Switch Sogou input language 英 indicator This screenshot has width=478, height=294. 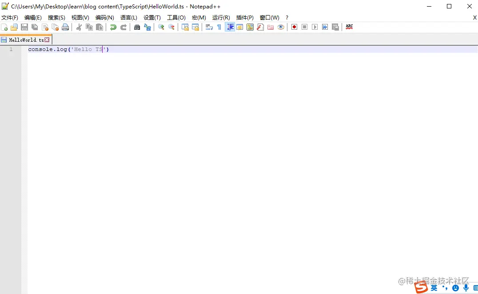tap(434, 288)
